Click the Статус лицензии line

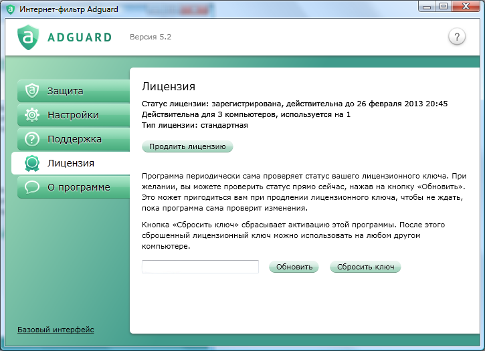coord(294,104)
